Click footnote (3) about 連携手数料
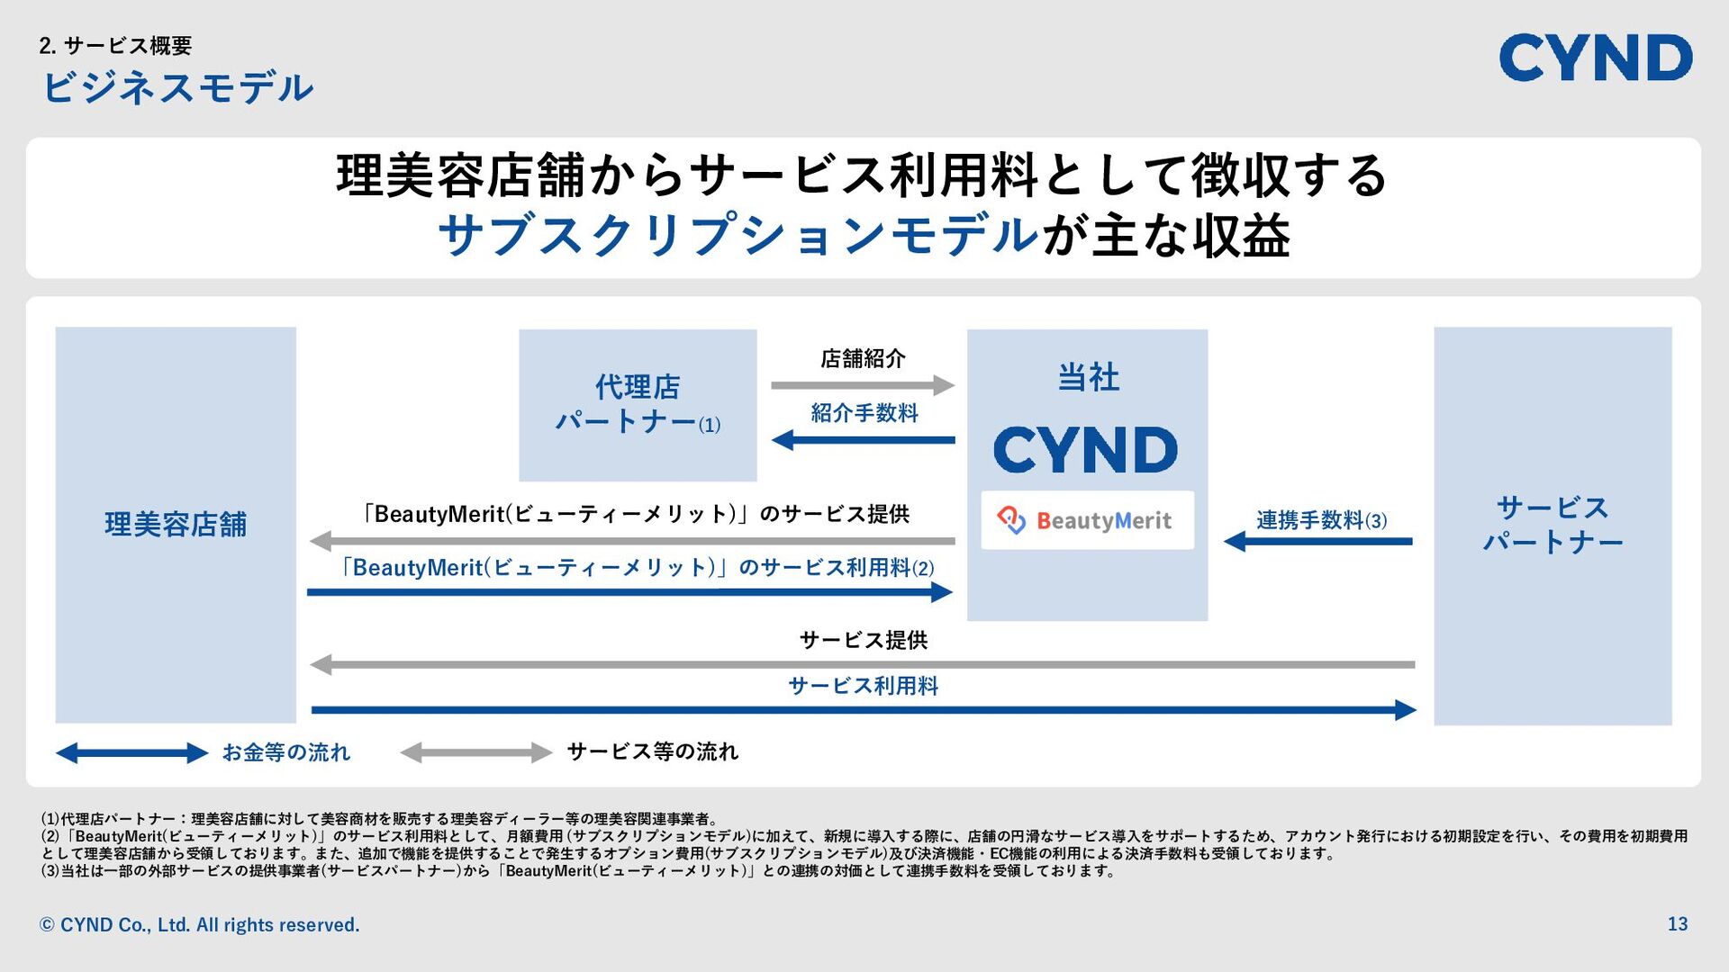This screenshot has height=972, width=1729. click(579, 871)
